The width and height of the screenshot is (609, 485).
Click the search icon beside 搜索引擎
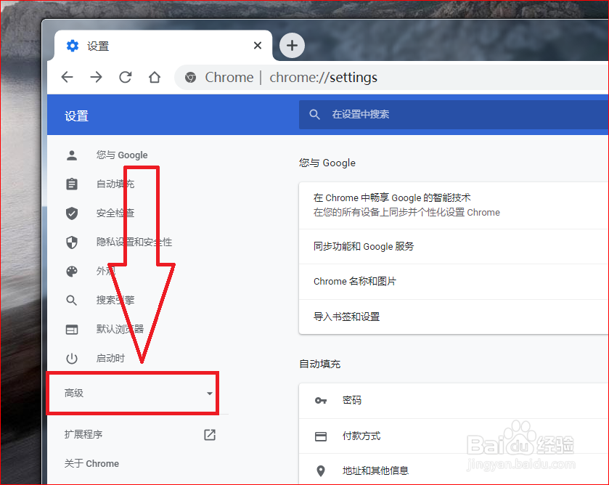[72, 300]
